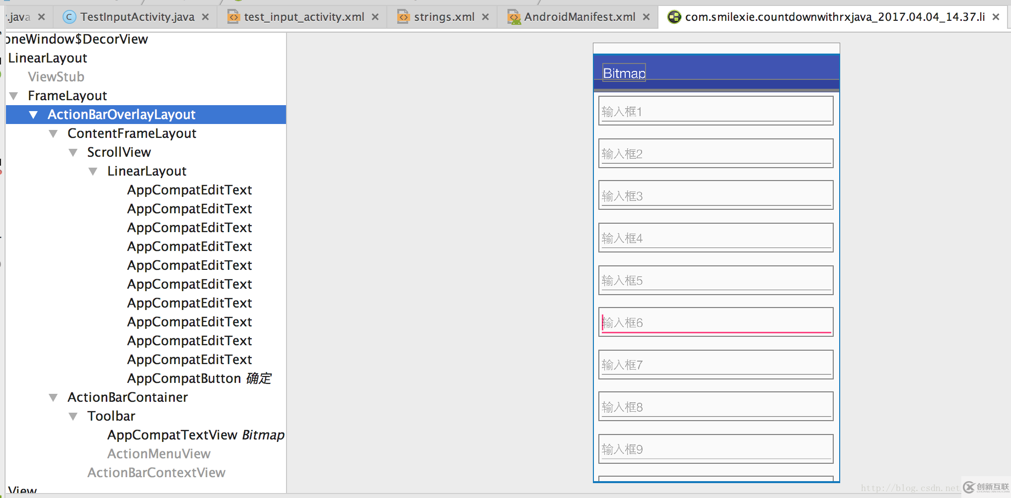
Task: Select the AppCompatTextView Bitmap row
Action: tap(196, 435)
